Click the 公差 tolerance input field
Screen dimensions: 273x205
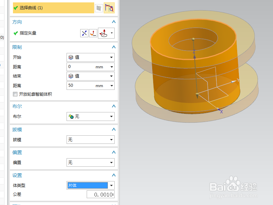coord(101,194)
